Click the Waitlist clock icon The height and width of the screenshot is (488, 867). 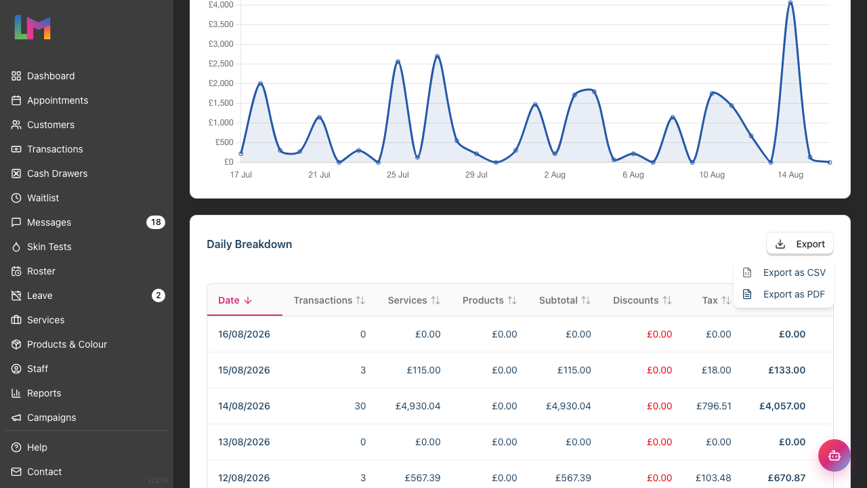pyautogui.click(x=16, y=198)
